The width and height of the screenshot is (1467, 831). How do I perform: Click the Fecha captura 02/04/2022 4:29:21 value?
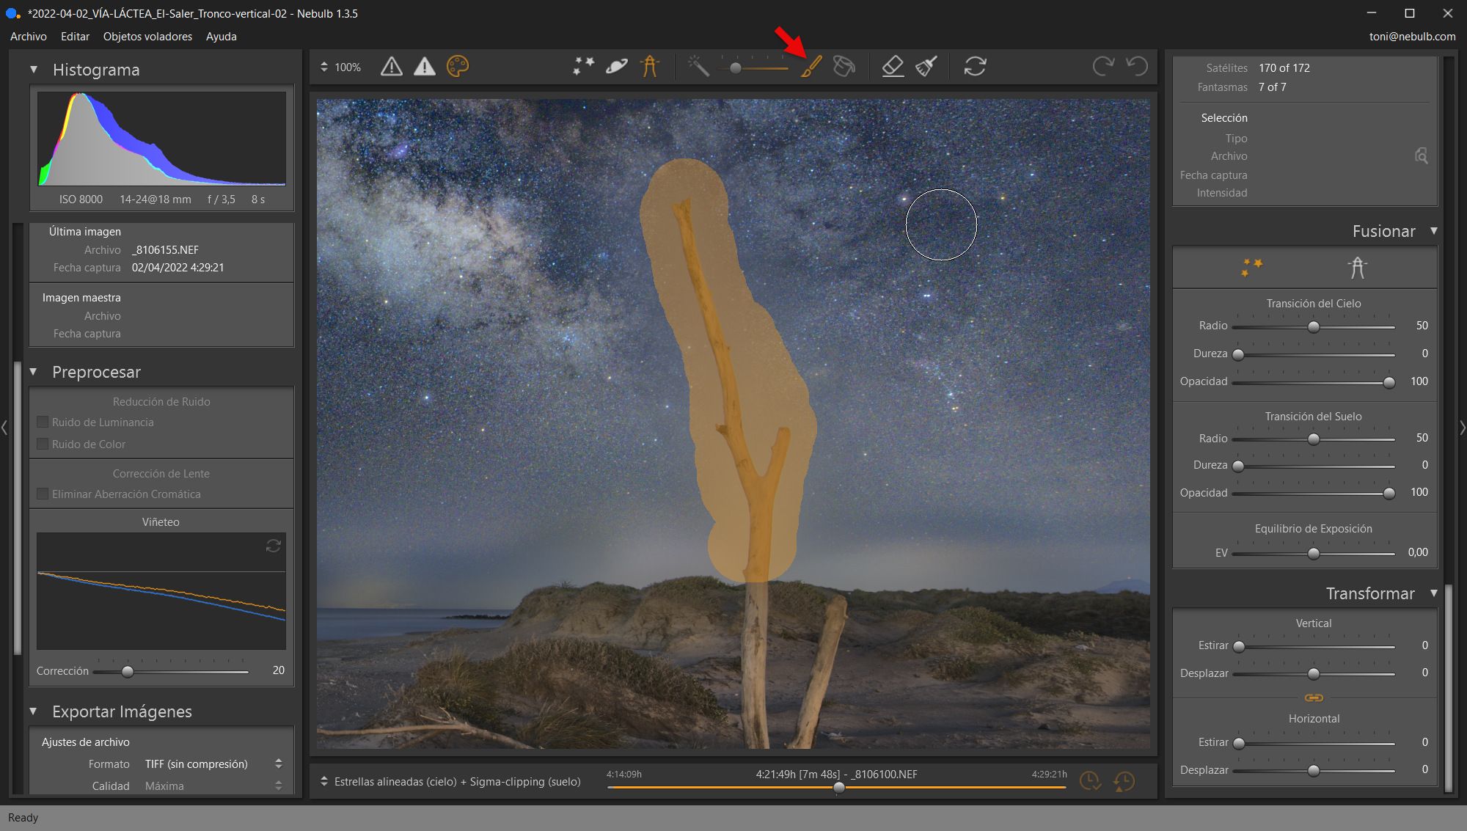tap(178, 268)
